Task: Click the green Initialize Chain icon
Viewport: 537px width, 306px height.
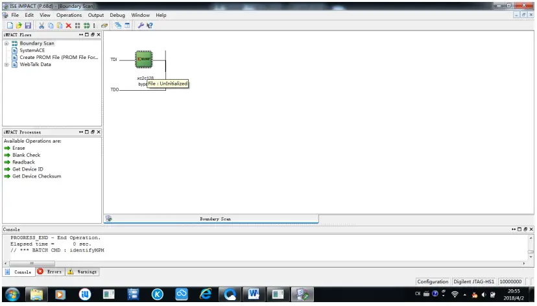Action: [x=87, y=25]
